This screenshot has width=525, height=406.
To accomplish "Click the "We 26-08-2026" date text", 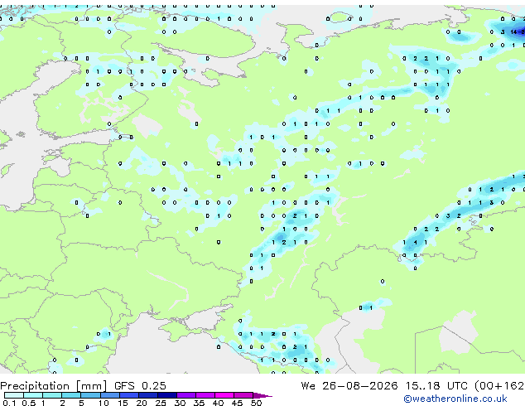I will [x=349, y=385].
